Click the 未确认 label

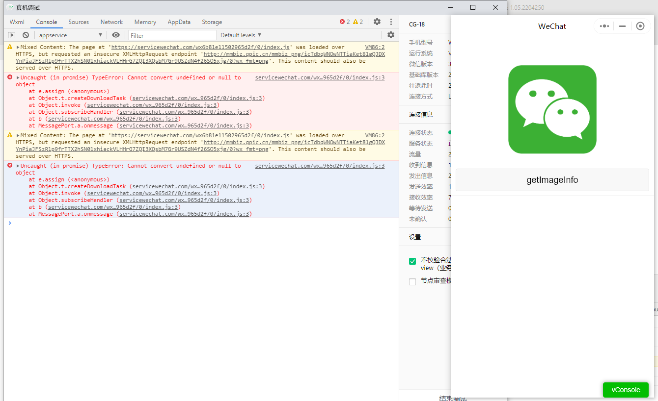coord(418,219)
